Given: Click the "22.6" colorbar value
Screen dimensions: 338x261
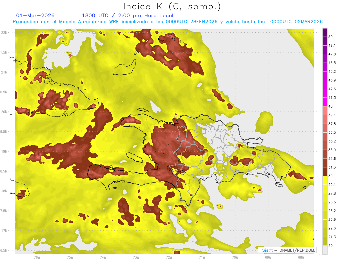Looking at the screenshot, I should click(x=332, y=228).
